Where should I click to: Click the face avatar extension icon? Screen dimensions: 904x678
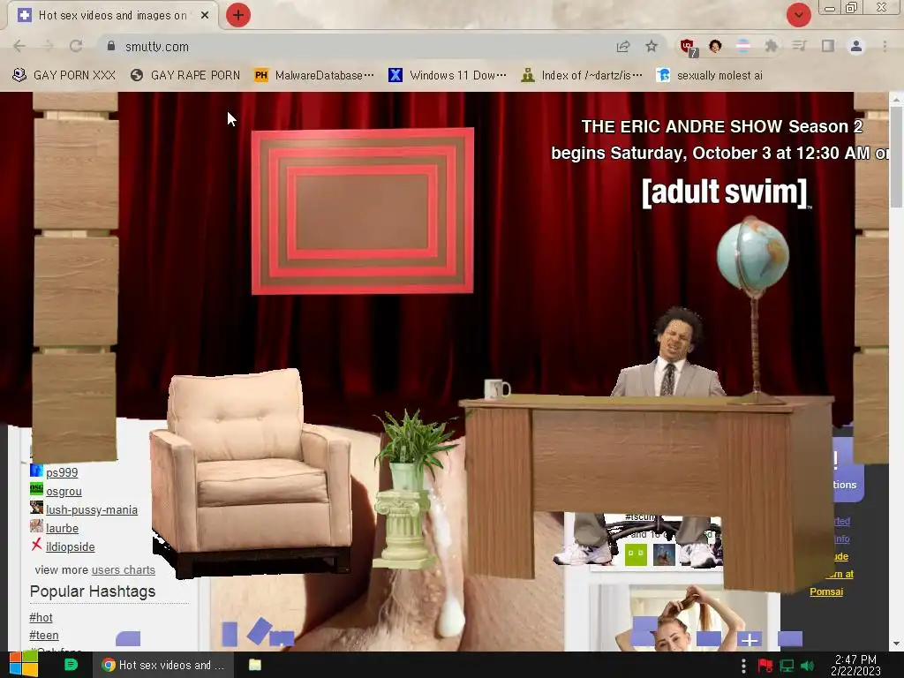(x=715, y=46)
